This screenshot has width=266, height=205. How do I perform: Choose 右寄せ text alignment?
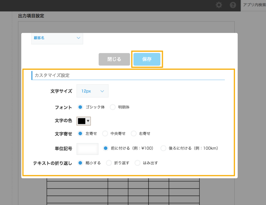click(134, 134)
